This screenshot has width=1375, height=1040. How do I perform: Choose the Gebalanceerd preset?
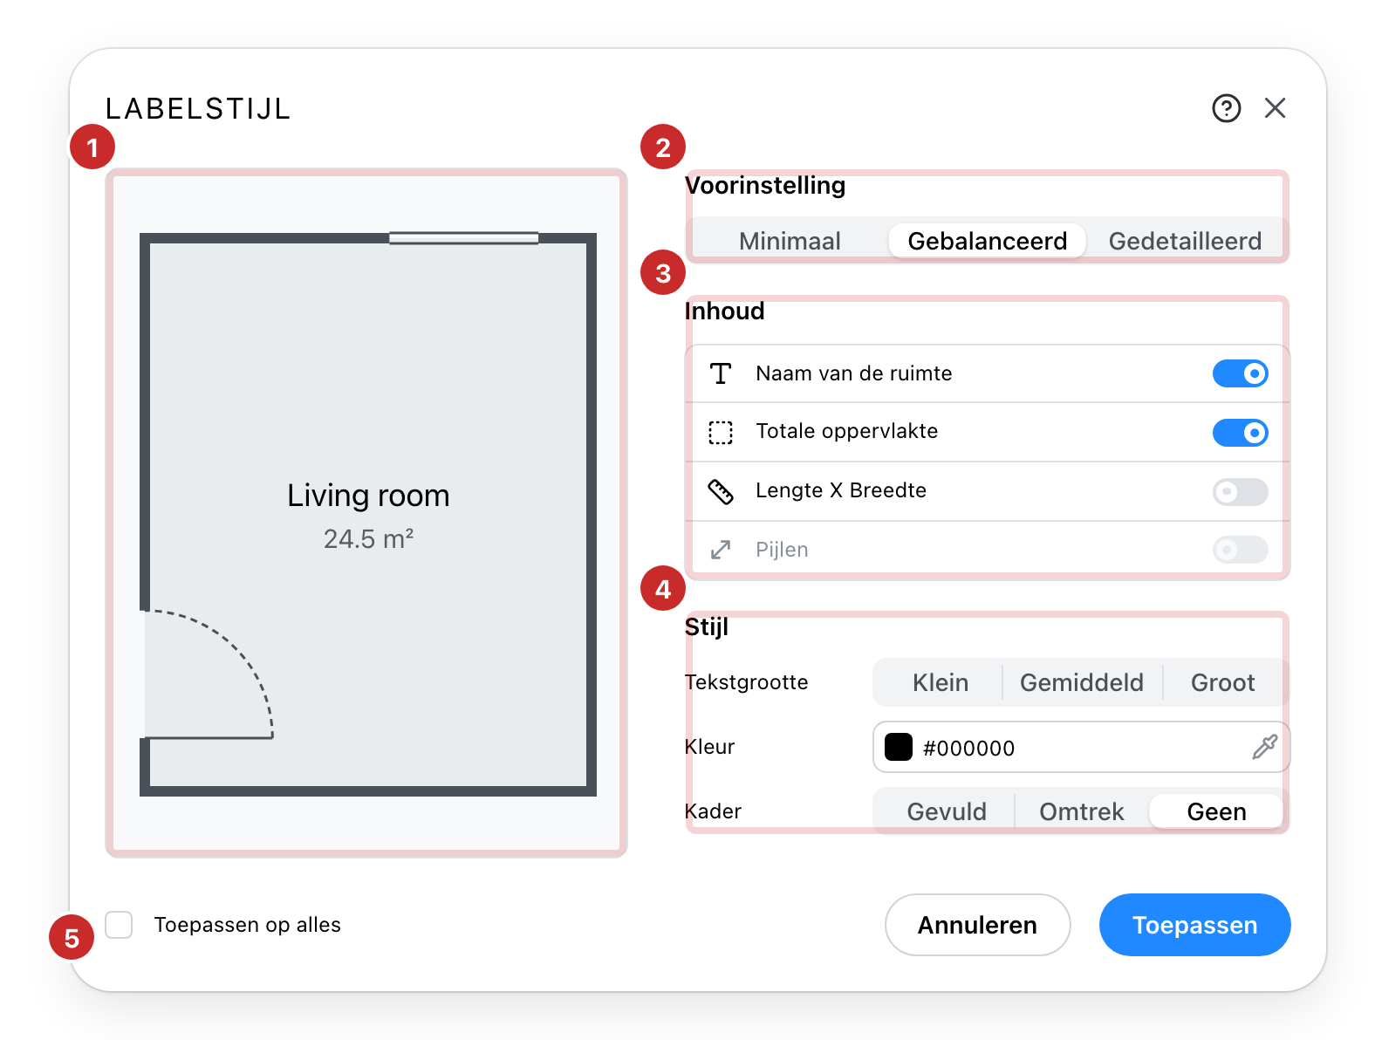pos(987,241)
